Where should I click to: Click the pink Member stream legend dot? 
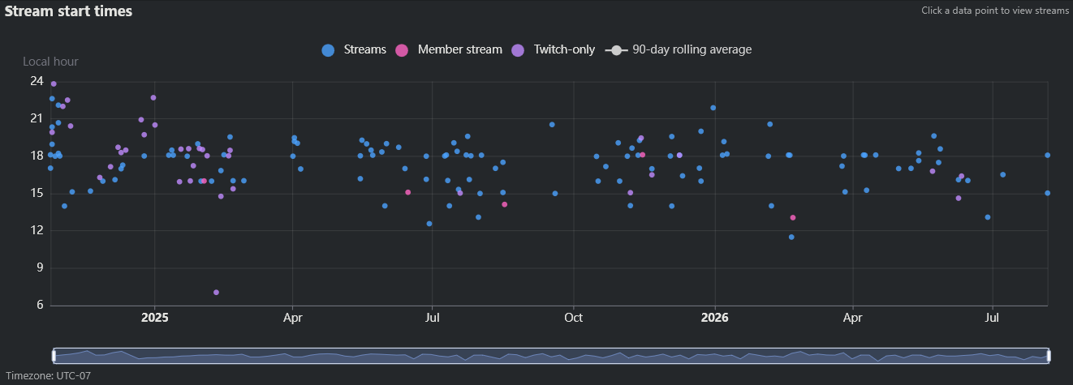click(402, 50)
